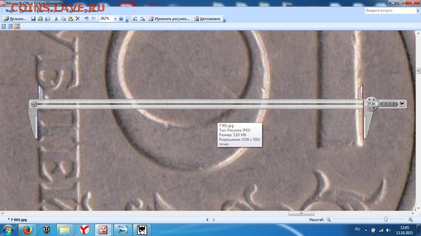The image size is (421, 236).
Task: Open the cat-logo caliper app in taskbar
Action: tap(142, 230)
